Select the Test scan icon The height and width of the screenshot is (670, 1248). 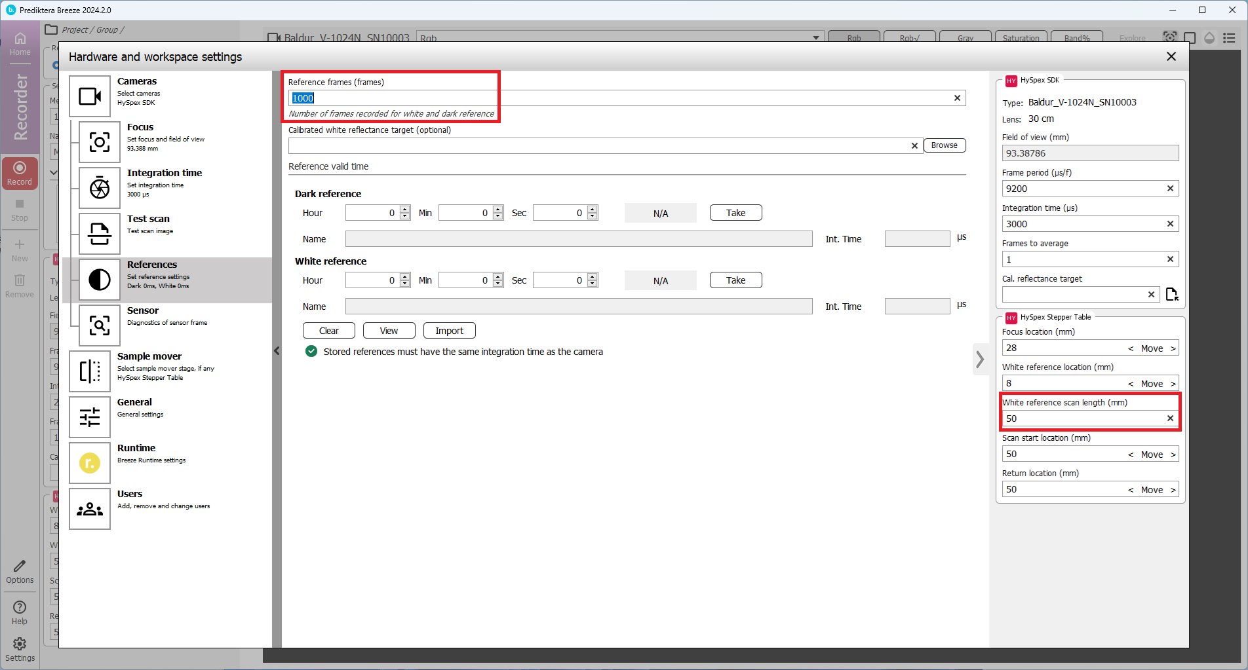coord(100,234)
